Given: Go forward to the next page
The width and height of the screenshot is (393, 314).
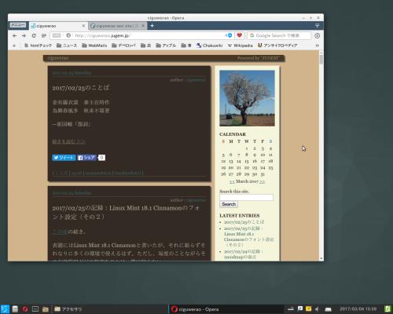Looking at the screenshot, I should coord(24,35).
